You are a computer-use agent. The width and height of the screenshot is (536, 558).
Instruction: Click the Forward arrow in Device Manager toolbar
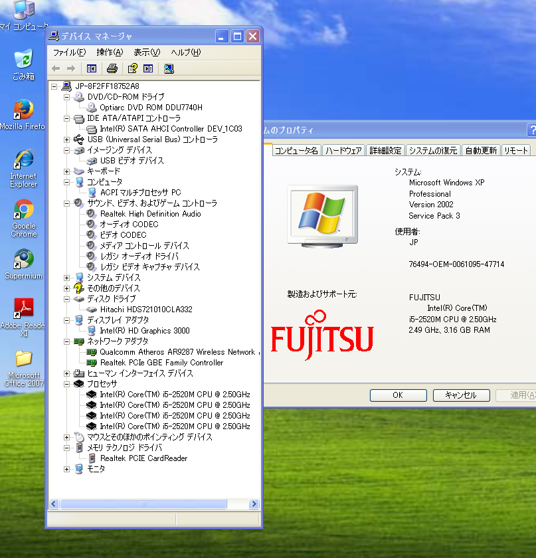(71, 68)
